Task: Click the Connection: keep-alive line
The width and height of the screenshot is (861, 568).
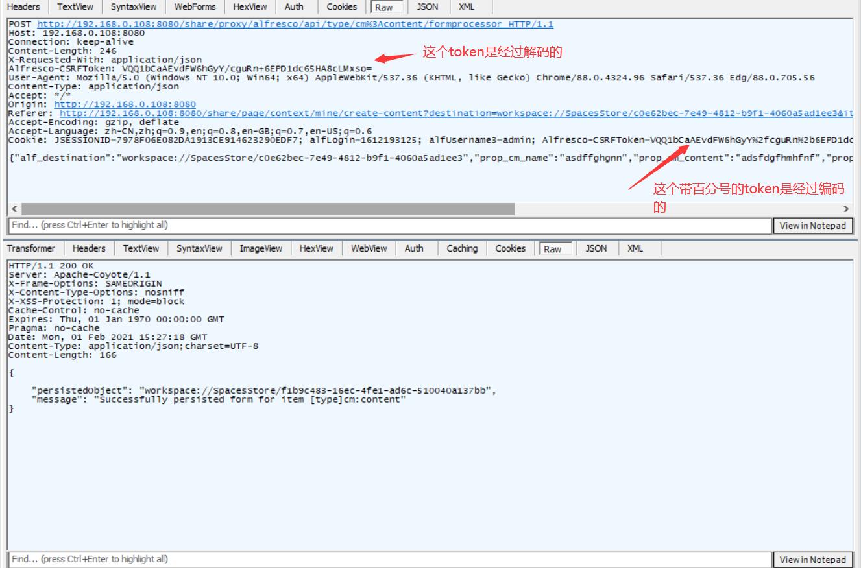Action: click(x=71, y=42)
